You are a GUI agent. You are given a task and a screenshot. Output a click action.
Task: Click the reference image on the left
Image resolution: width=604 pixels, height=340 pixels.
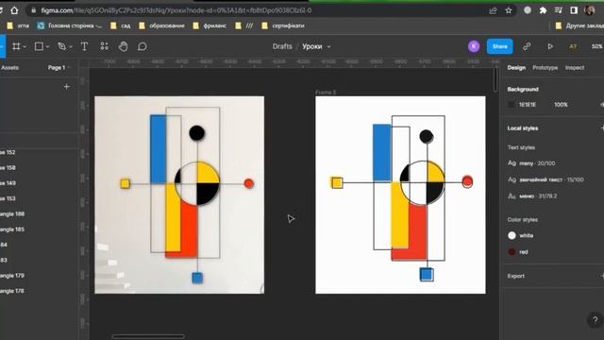coord(179,195)
